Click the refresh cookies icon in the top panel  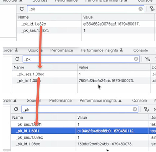click(22, 9)
